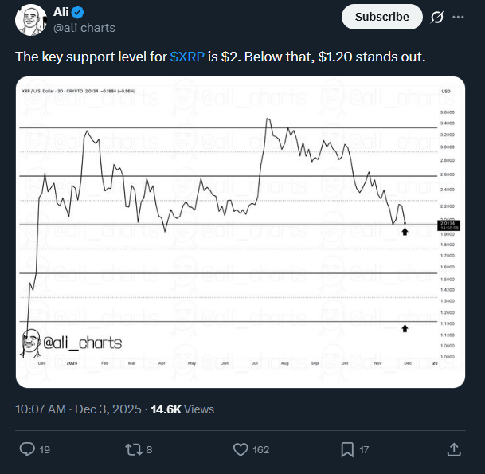Open Grok actions icon beside Subscribe
Viewport: 485px width, 474px height.
(x=436, y=17)
